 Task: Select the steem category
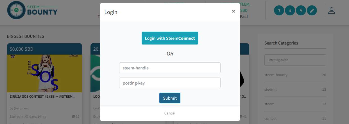pyautogui.click(x=295, y=104)
